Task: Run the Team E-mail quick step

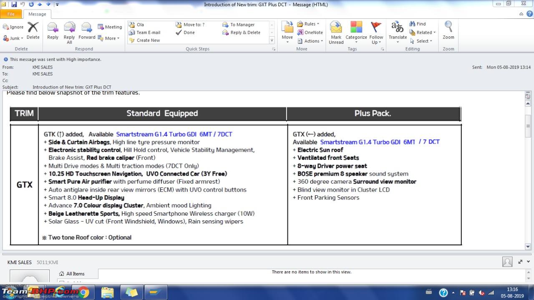Action: 145,33
